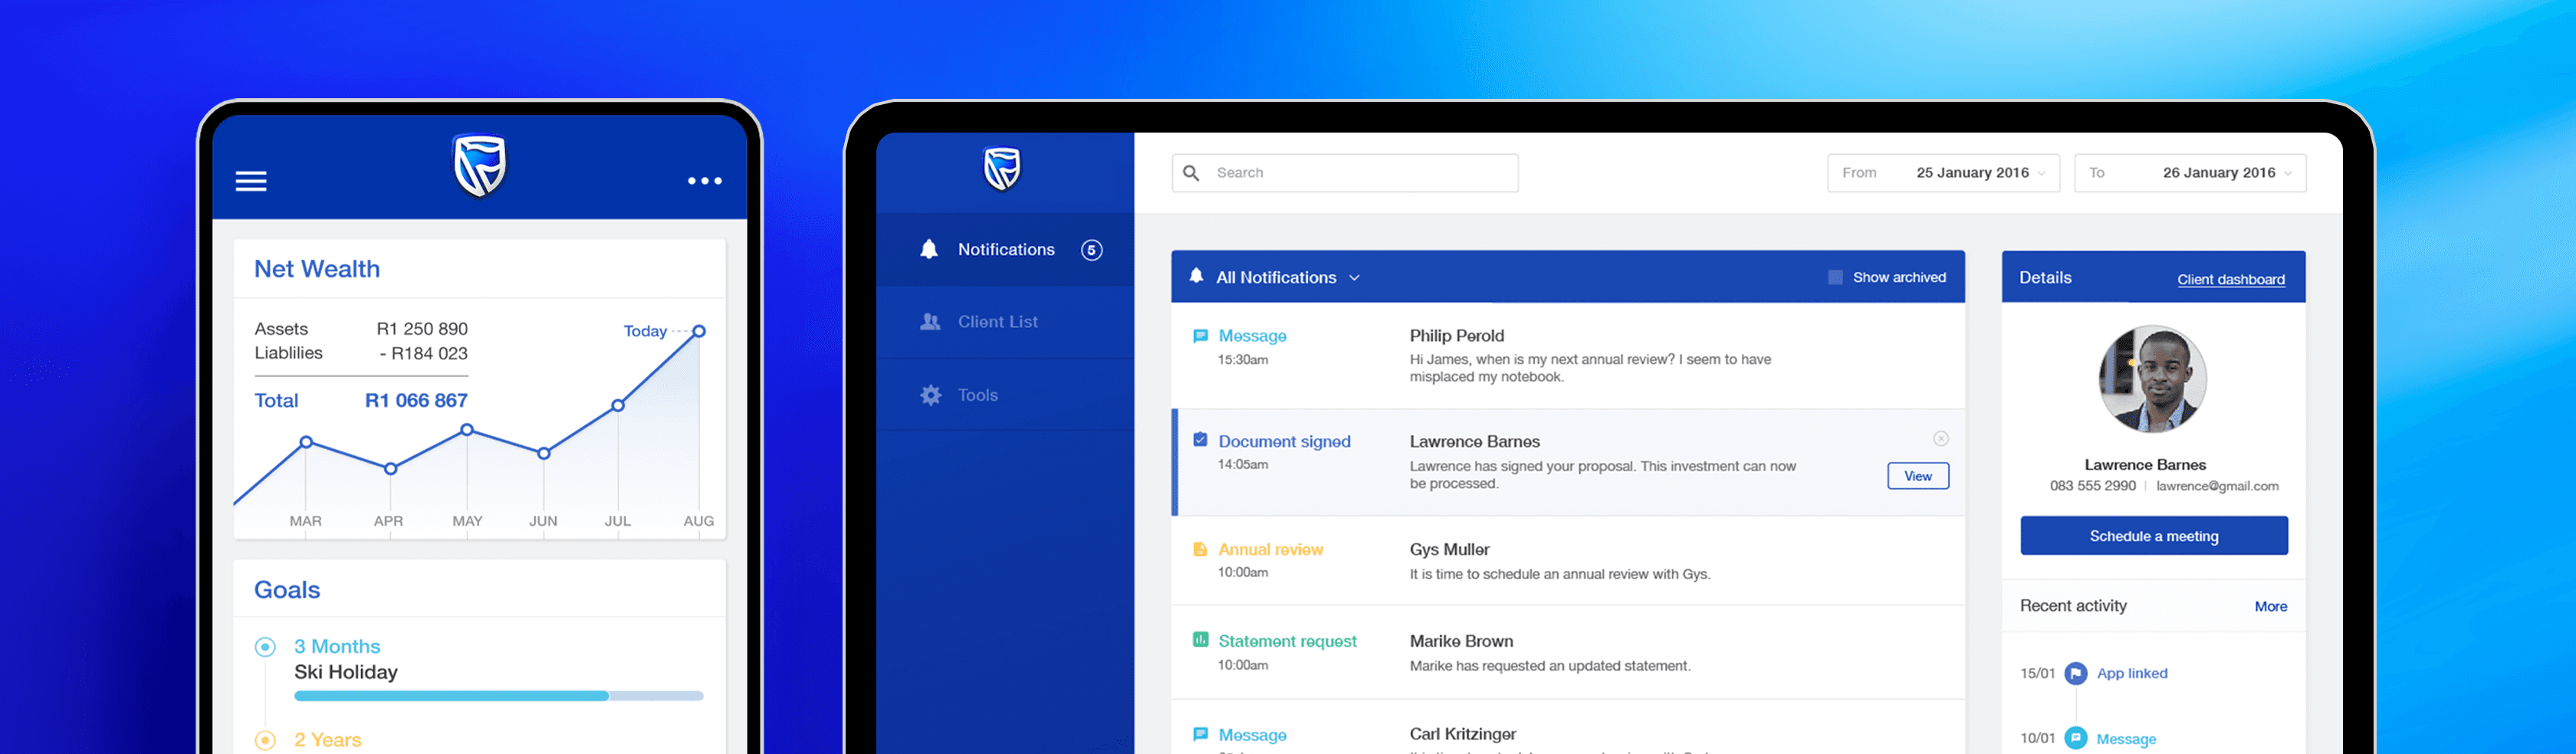2576x754 pixels.
Task: Click the MAR data point on the wealth chart
Action: [306, 442]
